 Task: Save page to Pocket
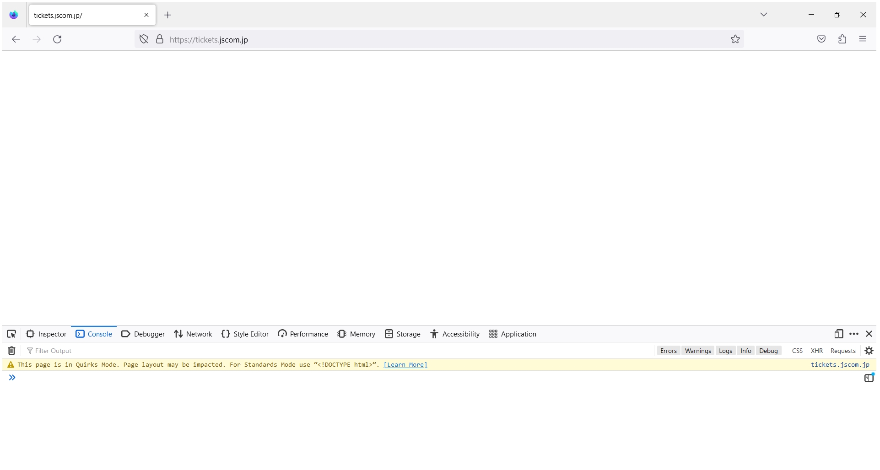coord(821,39)
